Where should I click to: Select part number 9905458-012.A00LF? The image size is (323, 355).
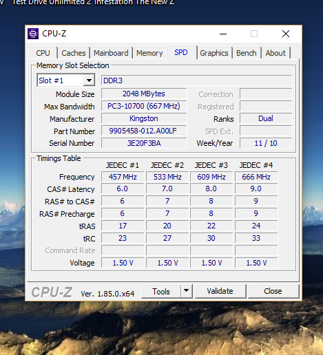click(x=144, y=131)
